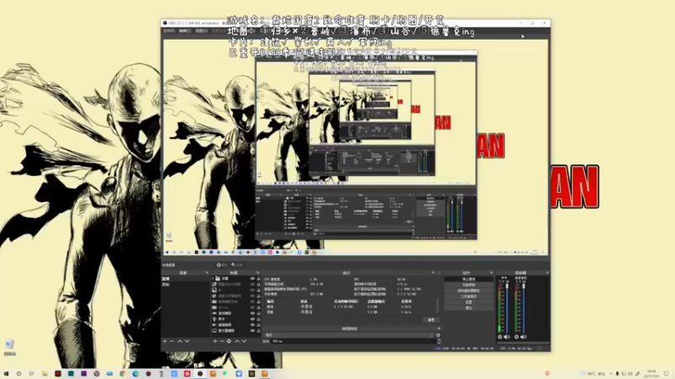The image size is (675, 379).
Task: Click the 退出 button in Controls
Action: (469, 308)
